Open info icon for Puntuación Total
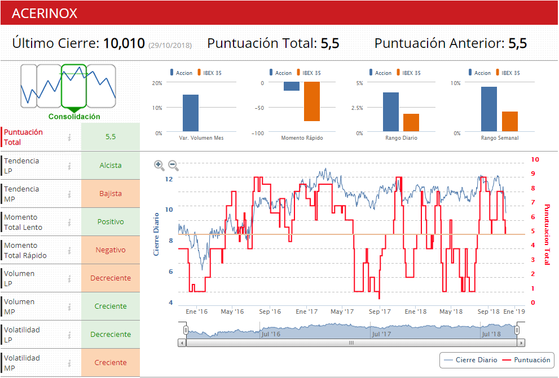This screenshot has height=378, width=559. coord(69,137)
